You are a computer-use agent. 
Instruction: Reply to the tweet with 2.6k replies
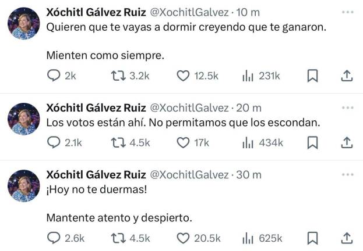pos(53,238)
